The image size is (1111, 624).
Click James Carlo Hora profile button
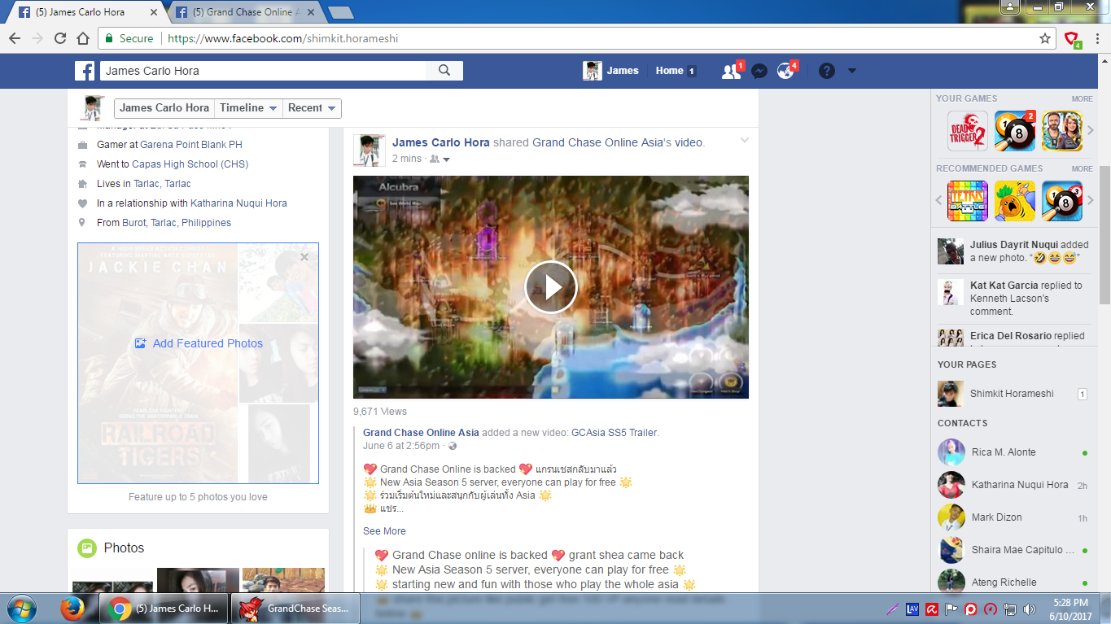pos(164,108)
